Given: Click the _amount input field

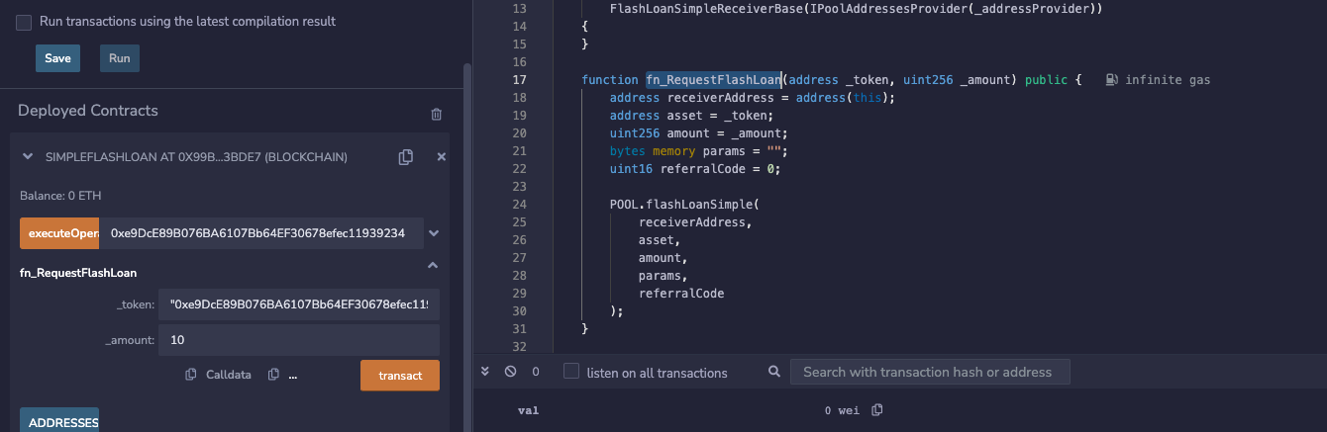Looking at the screenshot, I should 298,340.
